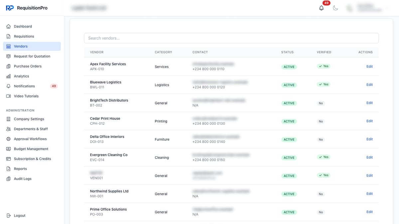Click the Logout arrow icon
Viewport: 399px width, 224px height.
pyautogui.click(x=9, y=216)
